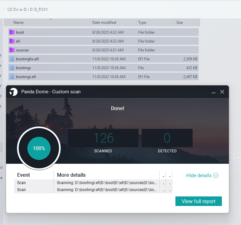Click the bootmgr file icon
241x225 pixels.
(12, 68)
